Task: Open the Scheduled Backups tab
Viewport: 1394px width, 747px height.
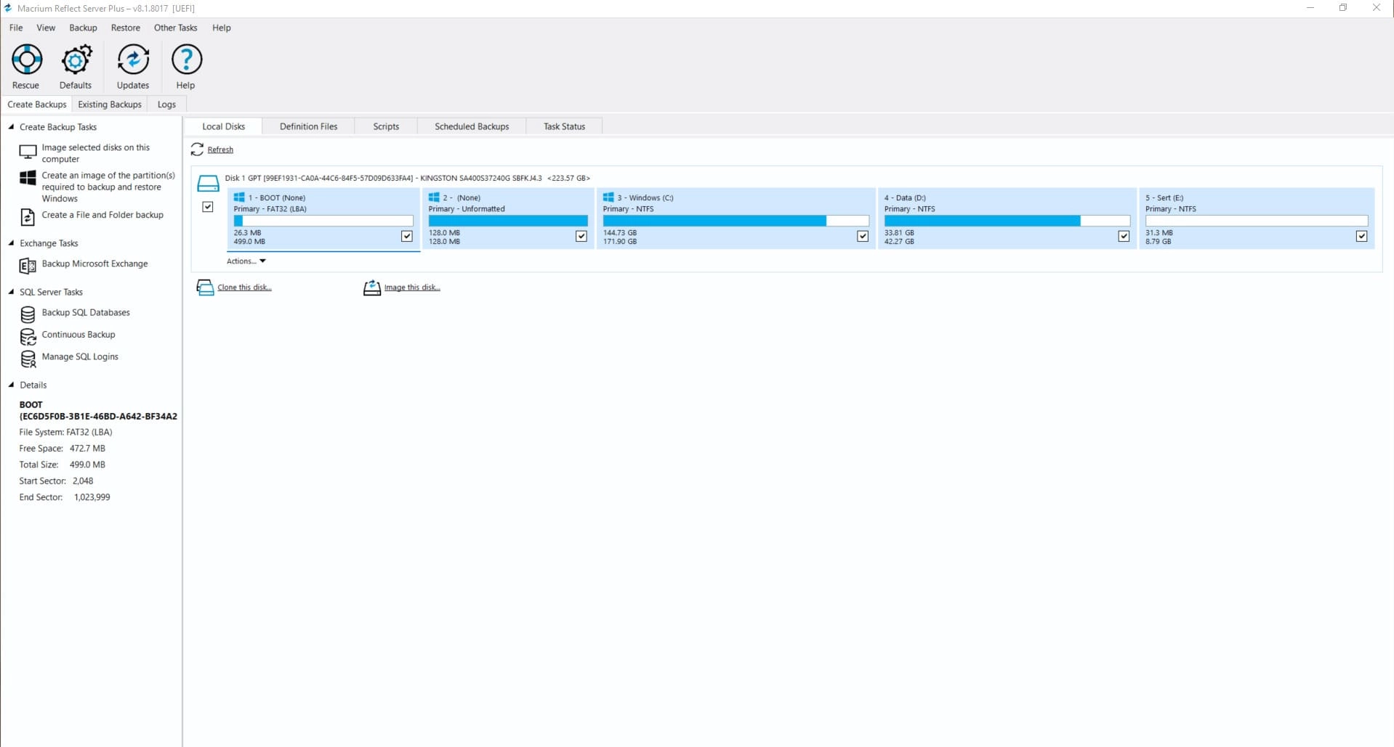Action: tap(472, 126)
